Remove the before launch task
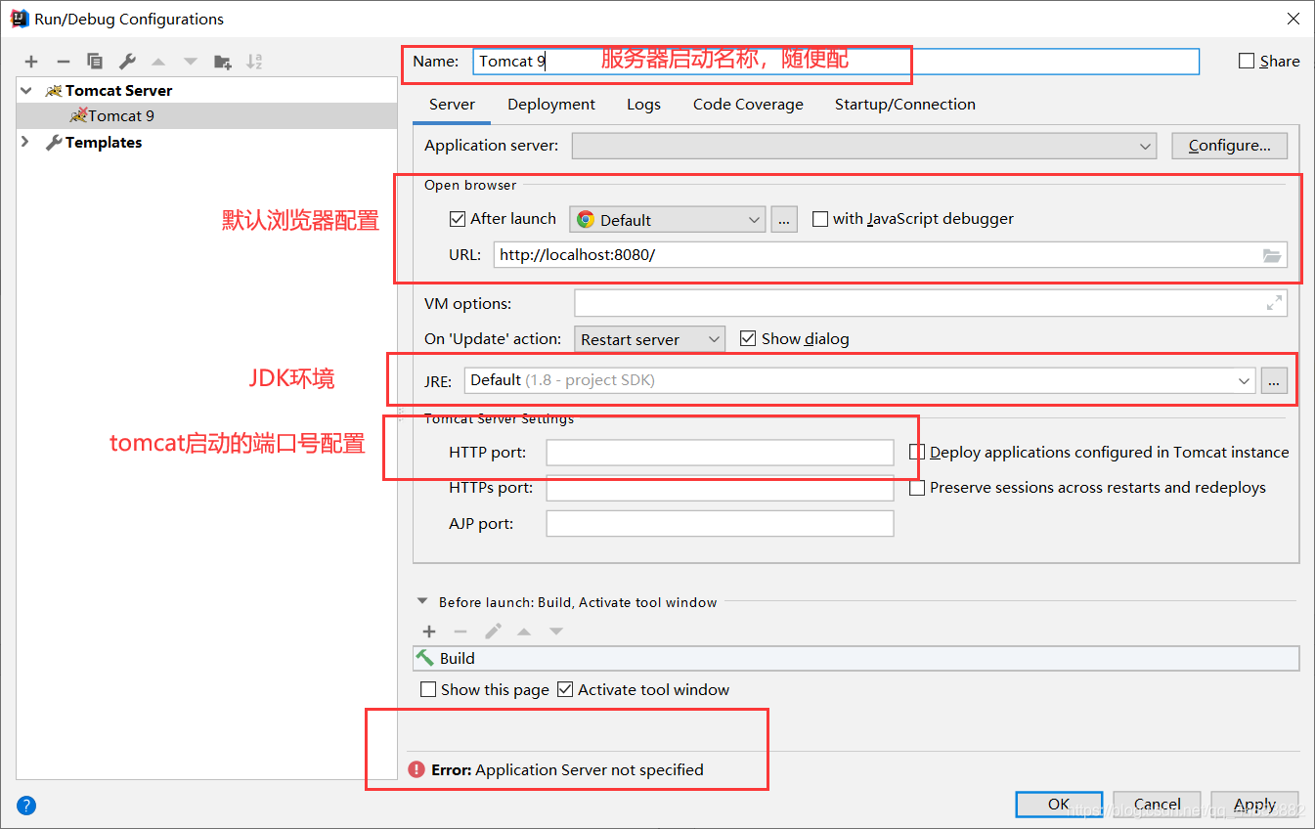The image size is (1315, 829). point(460,632)
